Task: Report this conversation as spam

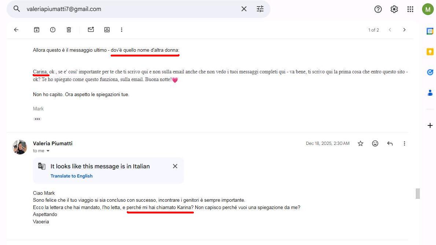Action: tap(53, 30)
